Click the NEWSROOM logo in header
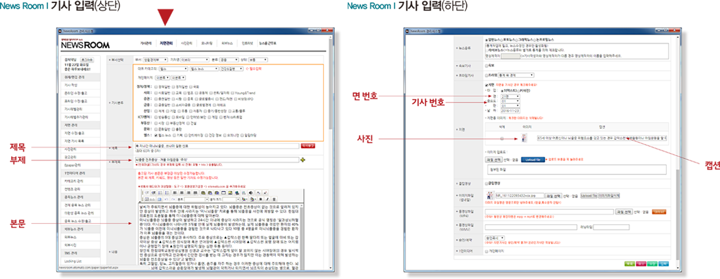 point(85,45)
